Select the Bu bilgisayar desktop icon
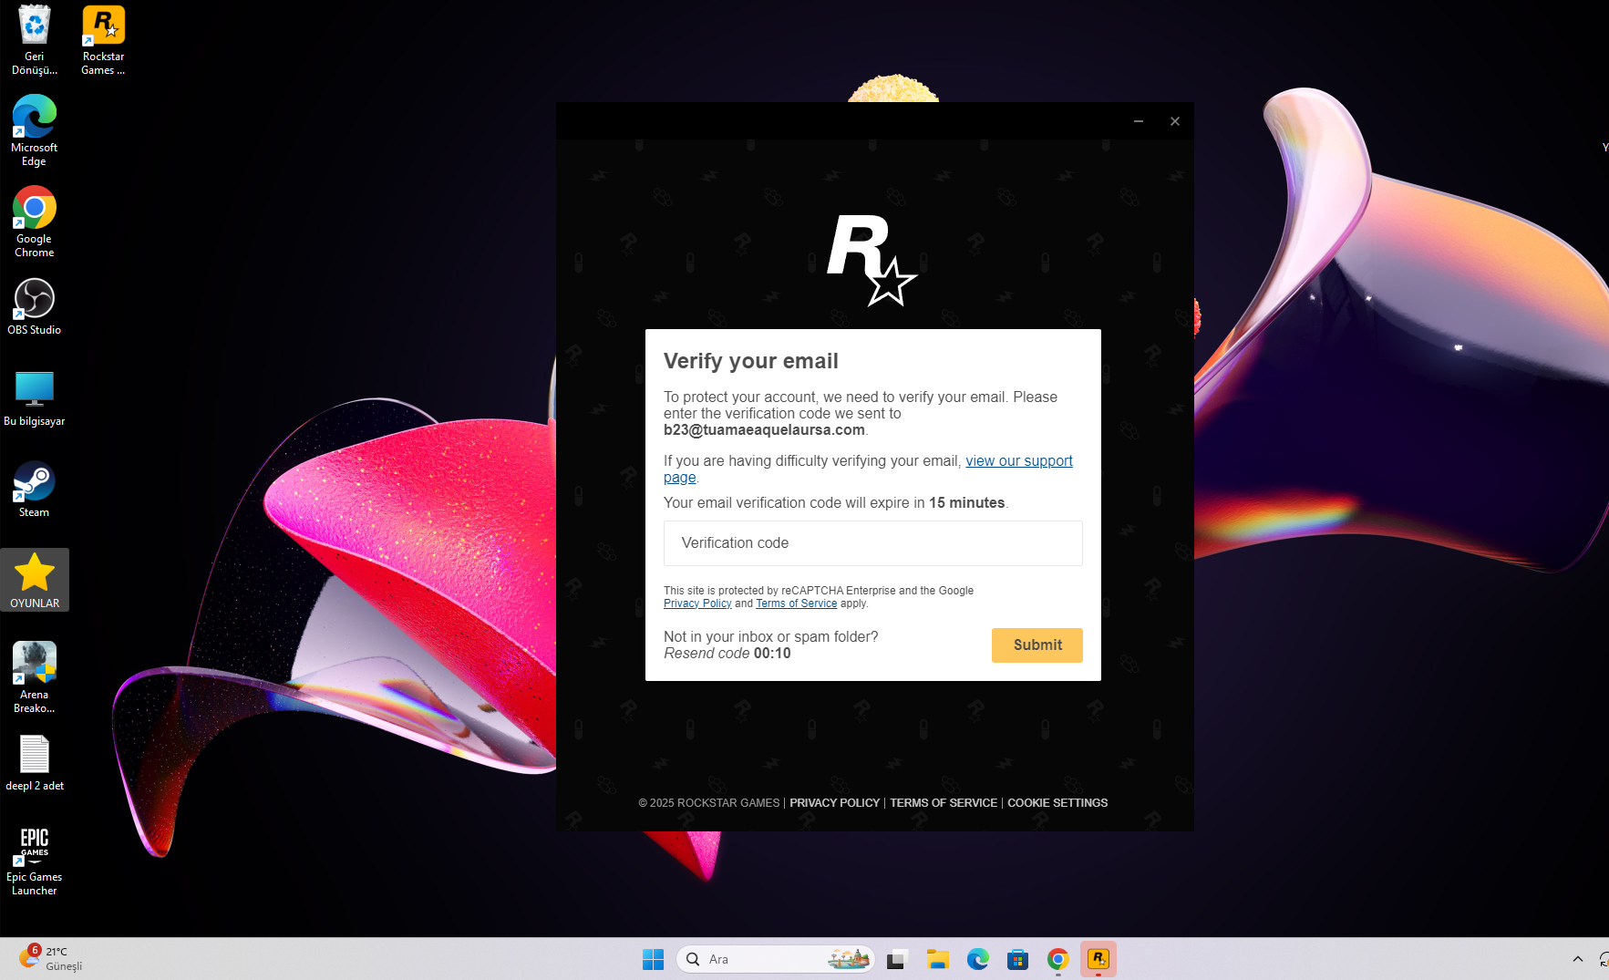1609x980 pixels. pos(35,397)
